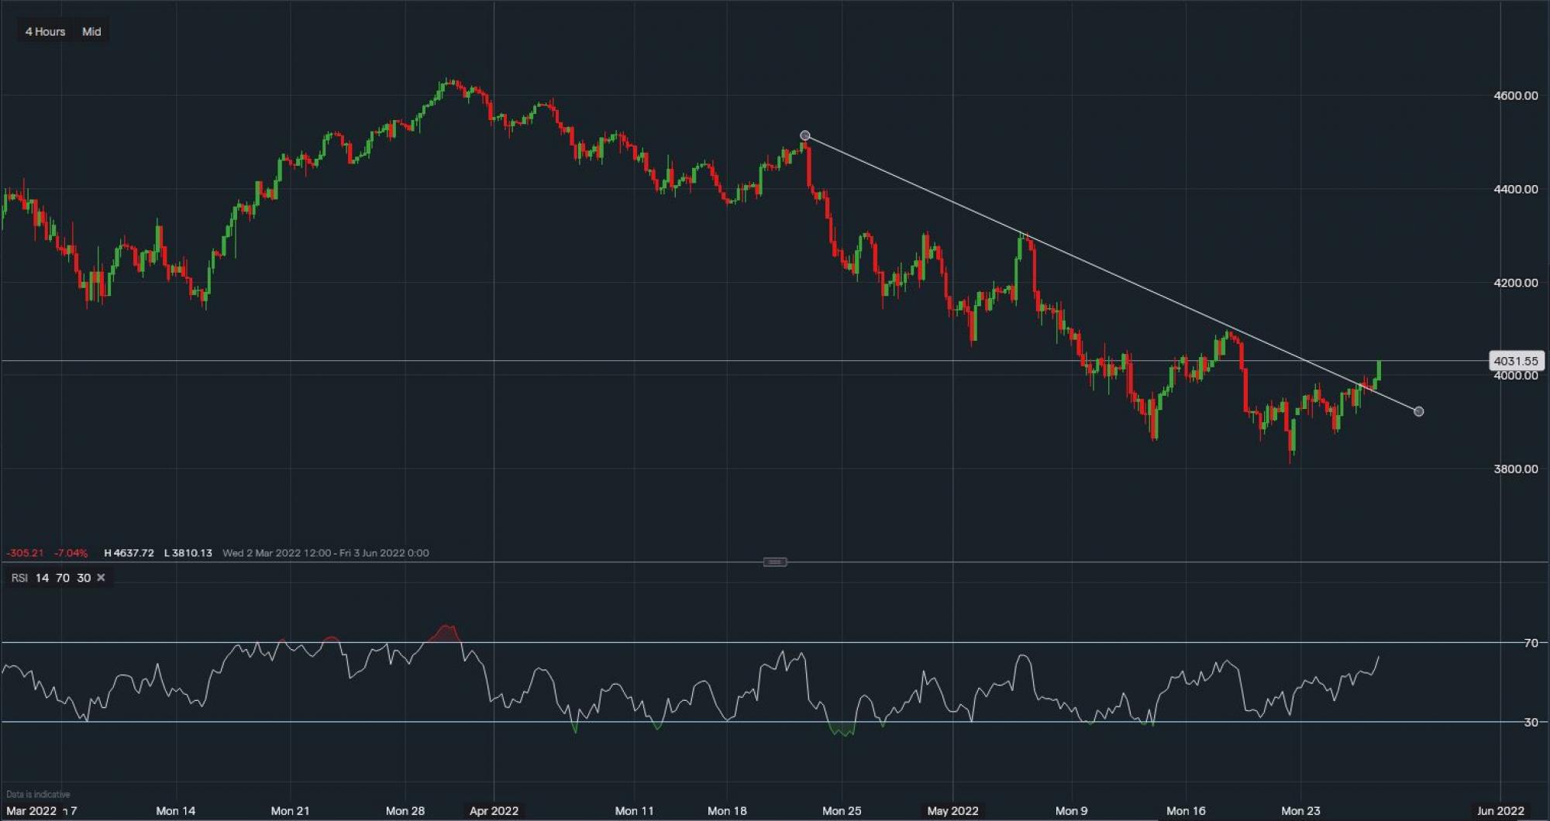
Task: Select the Apr 2022 time axis marker
Action: pos(494,810)
